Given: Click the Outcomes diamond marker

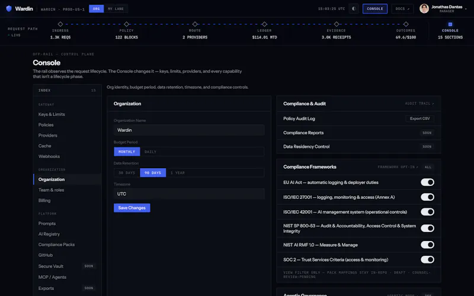Looking at the screenshot, I should [406, 24].
